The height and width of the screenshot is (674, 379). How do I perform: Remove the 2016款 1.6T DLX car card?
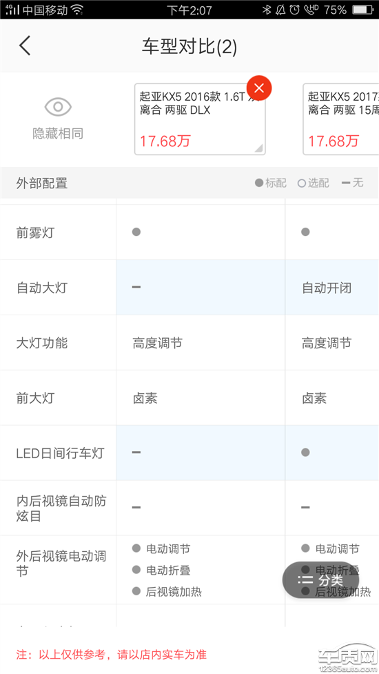pyautogui.click(x=259, y=88)
